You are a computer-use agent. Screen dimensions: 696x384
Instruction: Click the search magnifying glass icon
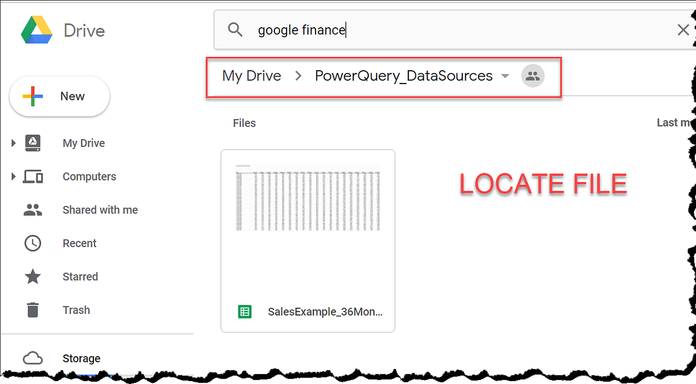coord(235,29)
